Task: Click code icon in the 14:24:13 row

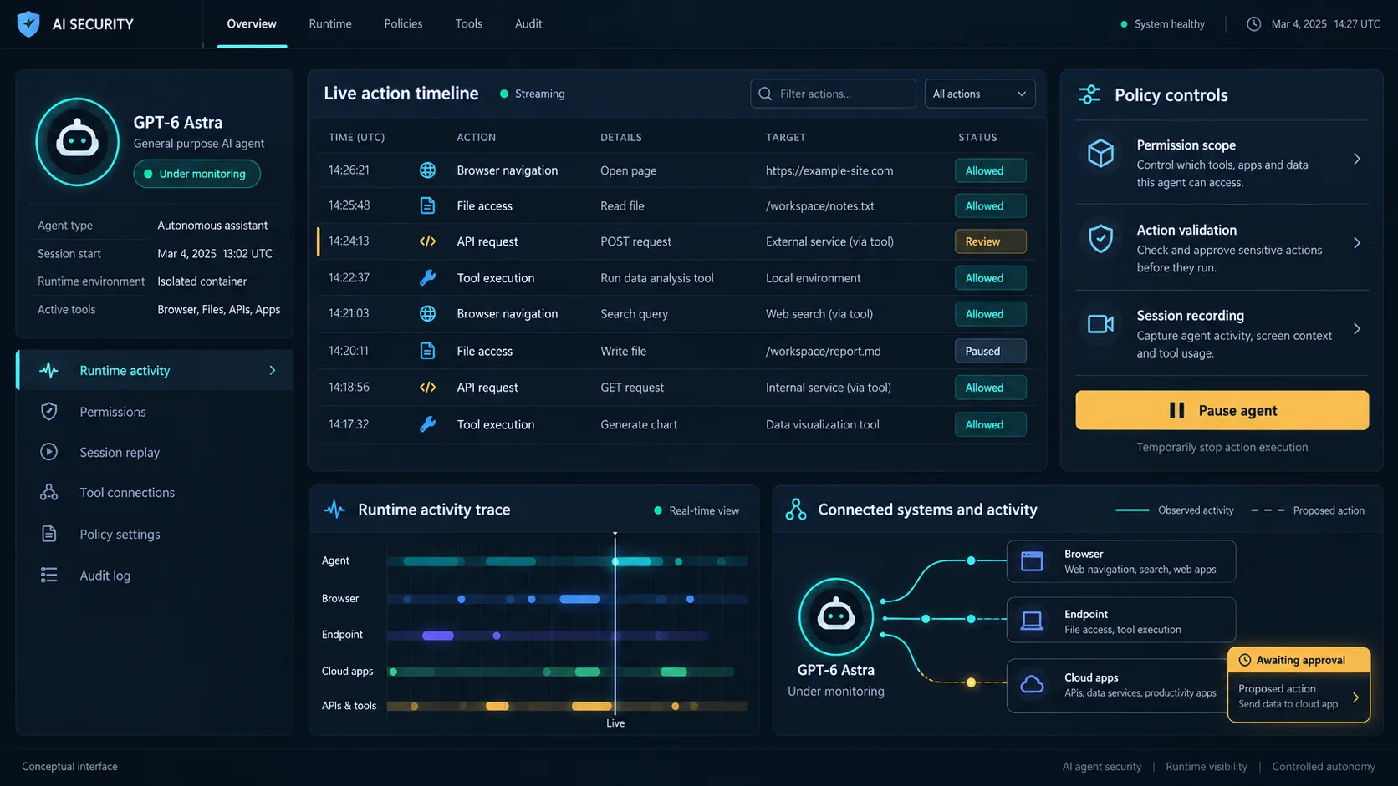Action: [427, 241]
